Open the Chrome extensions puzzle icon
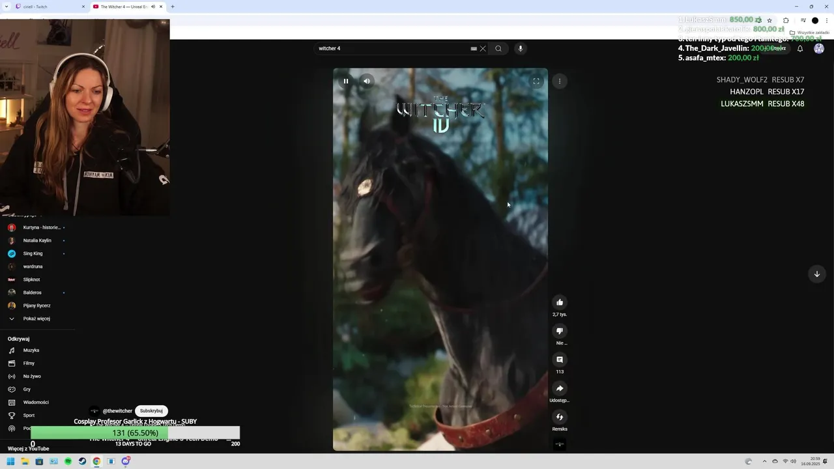 [786, 20]
